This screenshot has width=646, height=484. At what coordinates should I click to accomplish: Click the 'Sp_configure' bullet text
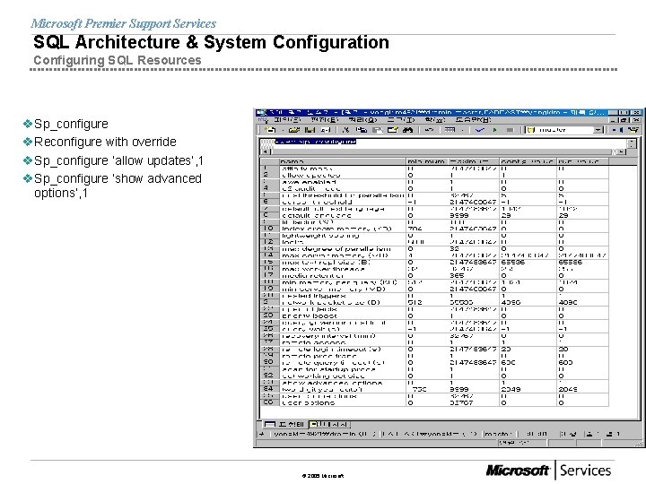pos(71,124)
